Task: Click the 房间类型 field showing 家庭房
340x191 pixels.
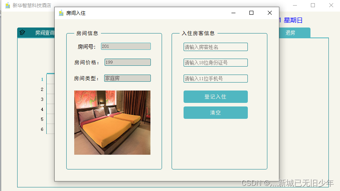Action: click(127, 78)
